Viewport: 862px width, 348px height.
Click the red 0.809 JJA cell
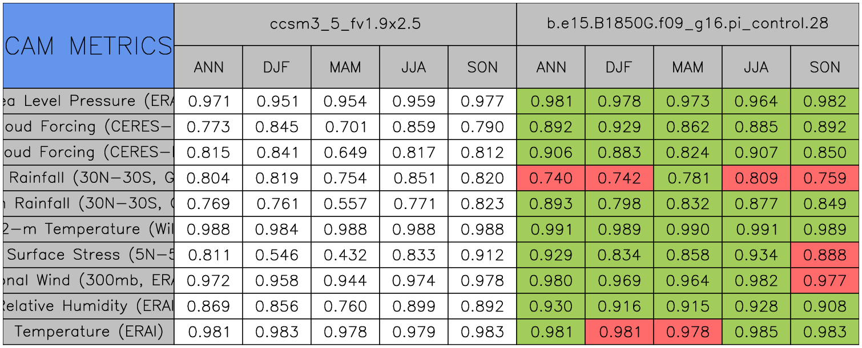[756, 178]
